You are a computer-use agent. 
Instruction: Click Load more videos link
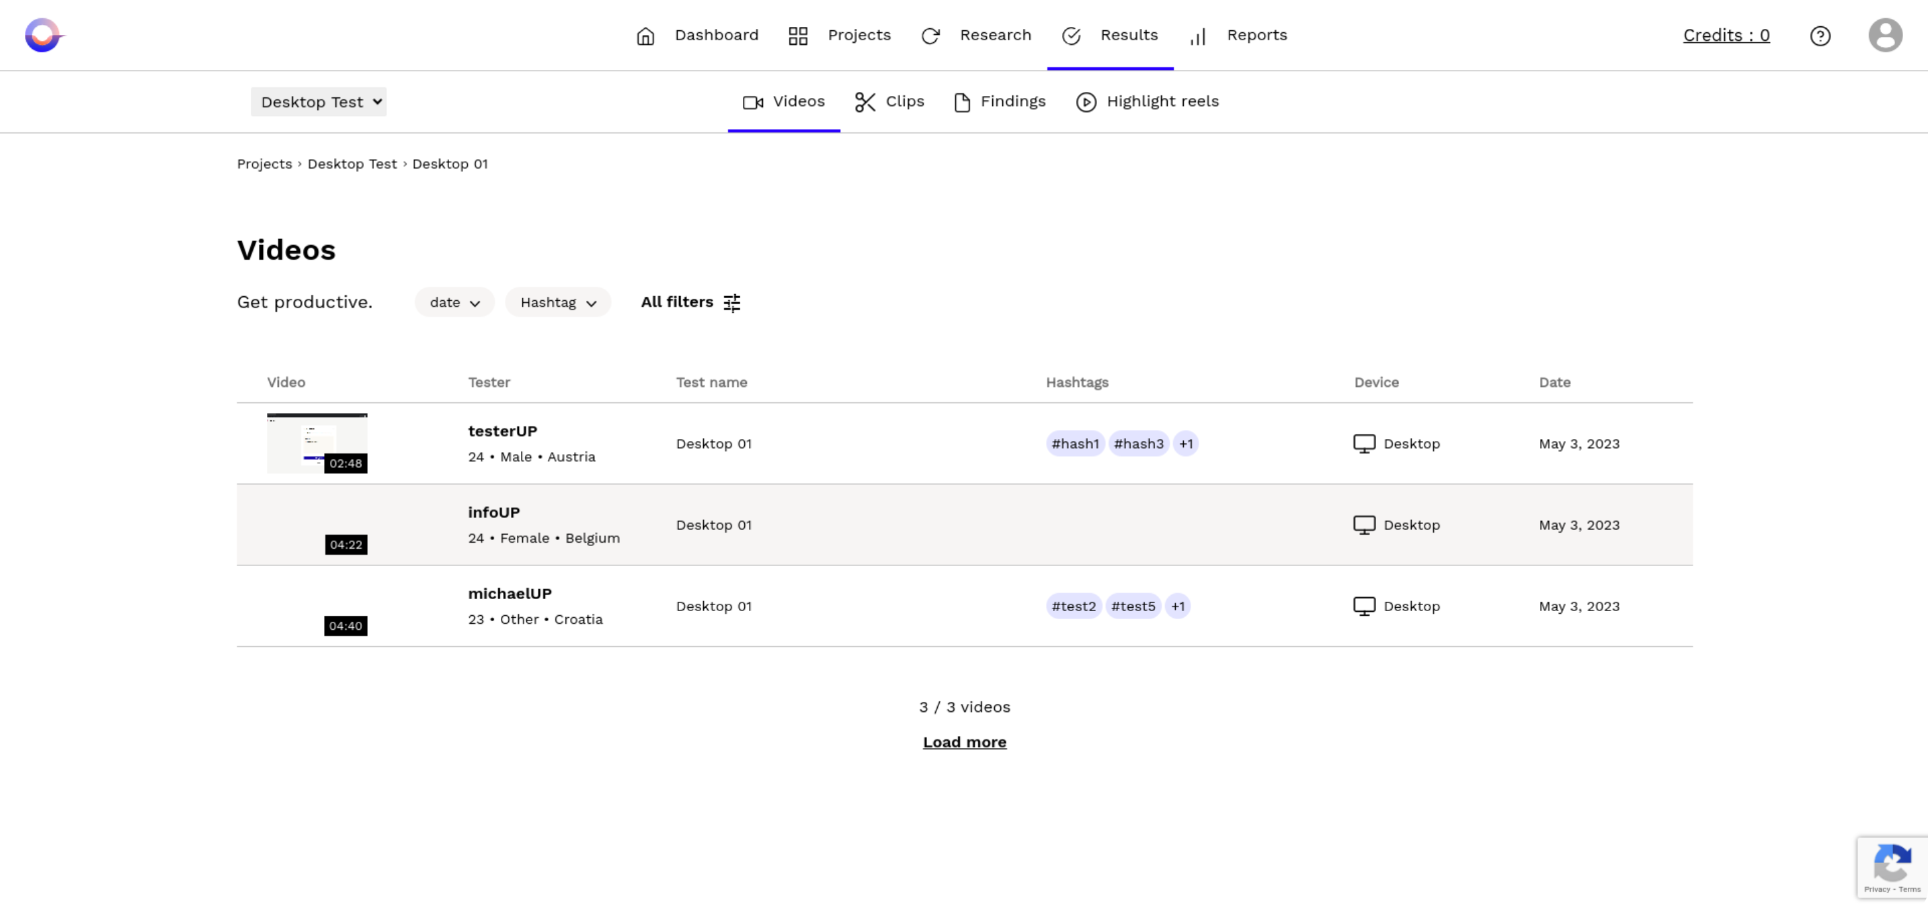[x=964, y=741]
